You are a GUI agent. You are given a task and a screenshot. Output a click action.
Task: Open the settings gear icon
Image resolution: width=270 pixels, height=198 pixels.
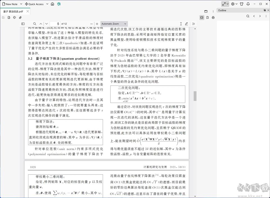click(233, 4)
